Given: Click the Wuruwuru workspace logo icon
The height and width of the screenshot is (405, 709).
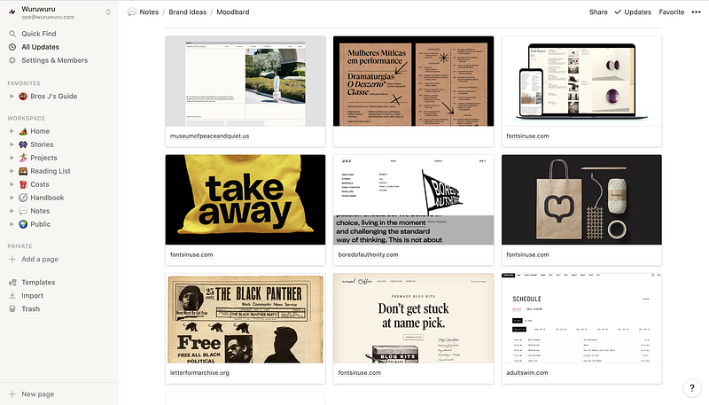Looking at the screenshot, I should 12,12.
